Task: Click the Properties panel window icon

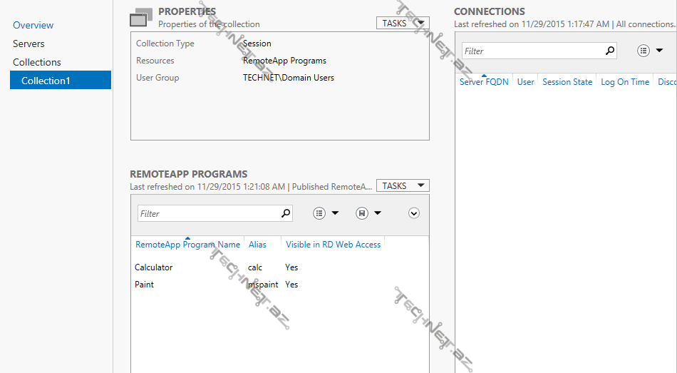Action: point(141,17)
